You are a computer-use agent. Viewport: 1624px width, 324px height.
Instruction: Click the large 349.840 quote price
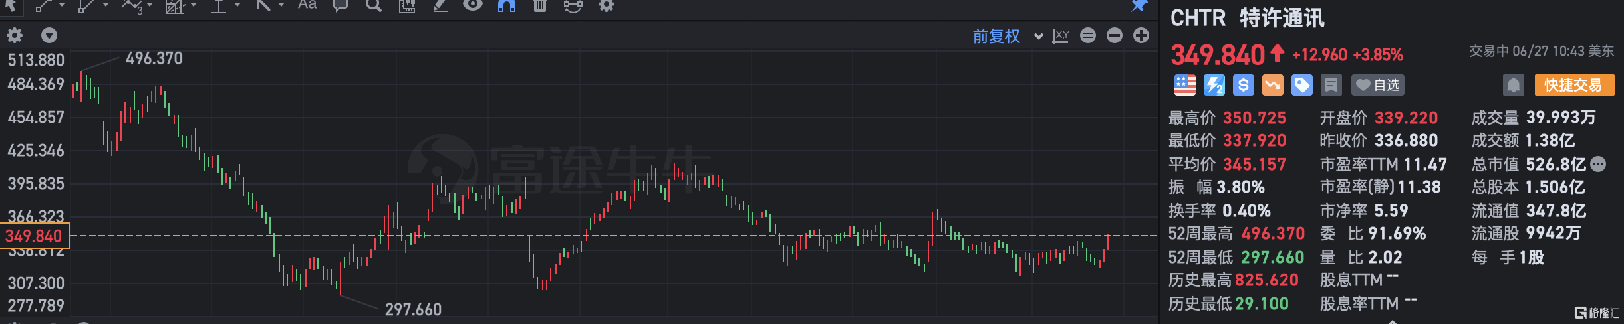click(1218, 54)
